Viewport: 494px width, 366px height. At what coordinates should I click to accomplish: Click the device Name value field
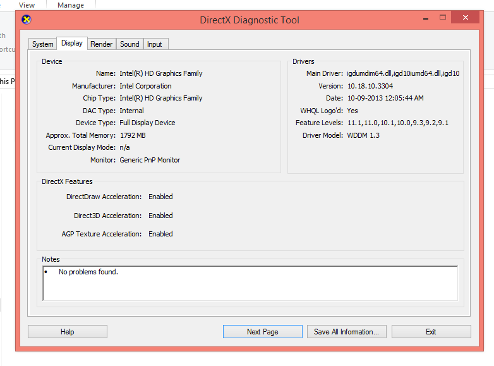click(161, 73)
